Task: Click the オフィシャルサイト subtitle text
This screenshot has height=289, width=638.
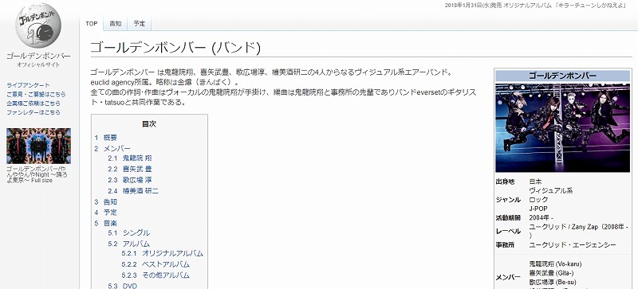Action: pyautogui.click(x=38, y=64)
